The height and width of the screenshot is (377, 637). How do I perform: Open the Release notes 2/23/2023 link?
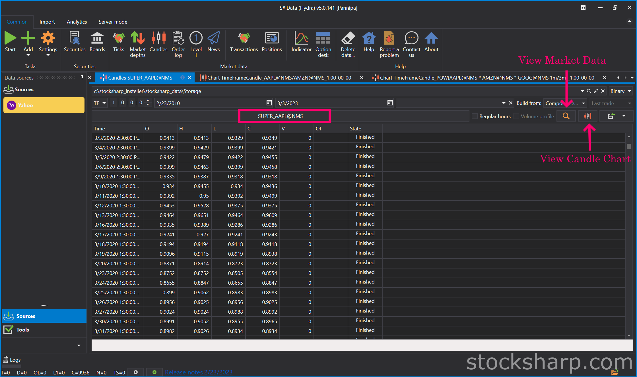[x=199, y=372]
